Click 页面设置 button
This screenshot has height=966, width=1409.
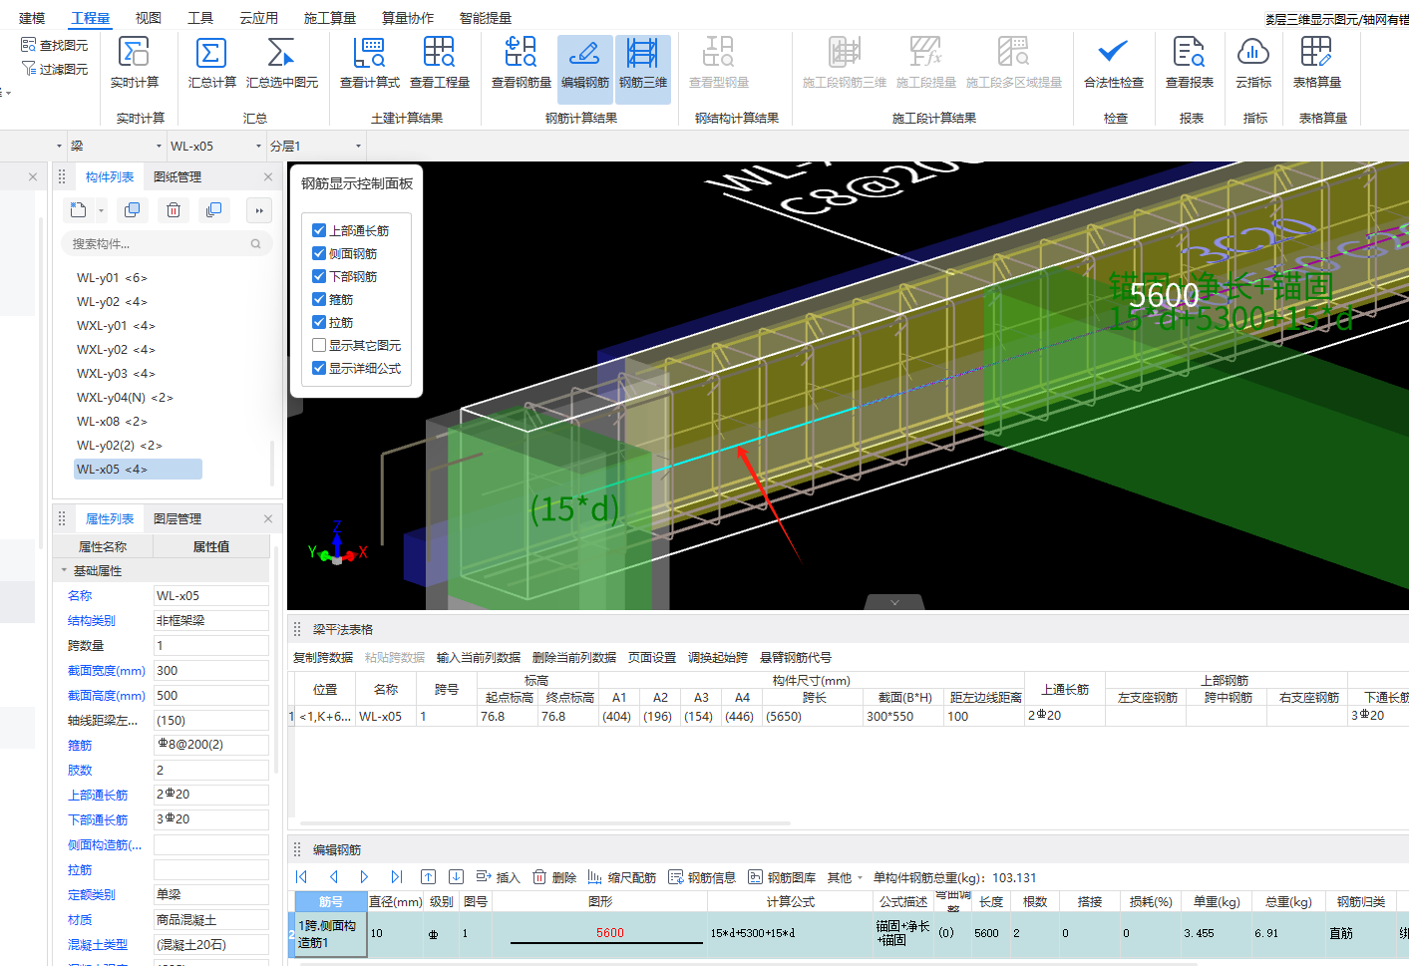(652, 657)
